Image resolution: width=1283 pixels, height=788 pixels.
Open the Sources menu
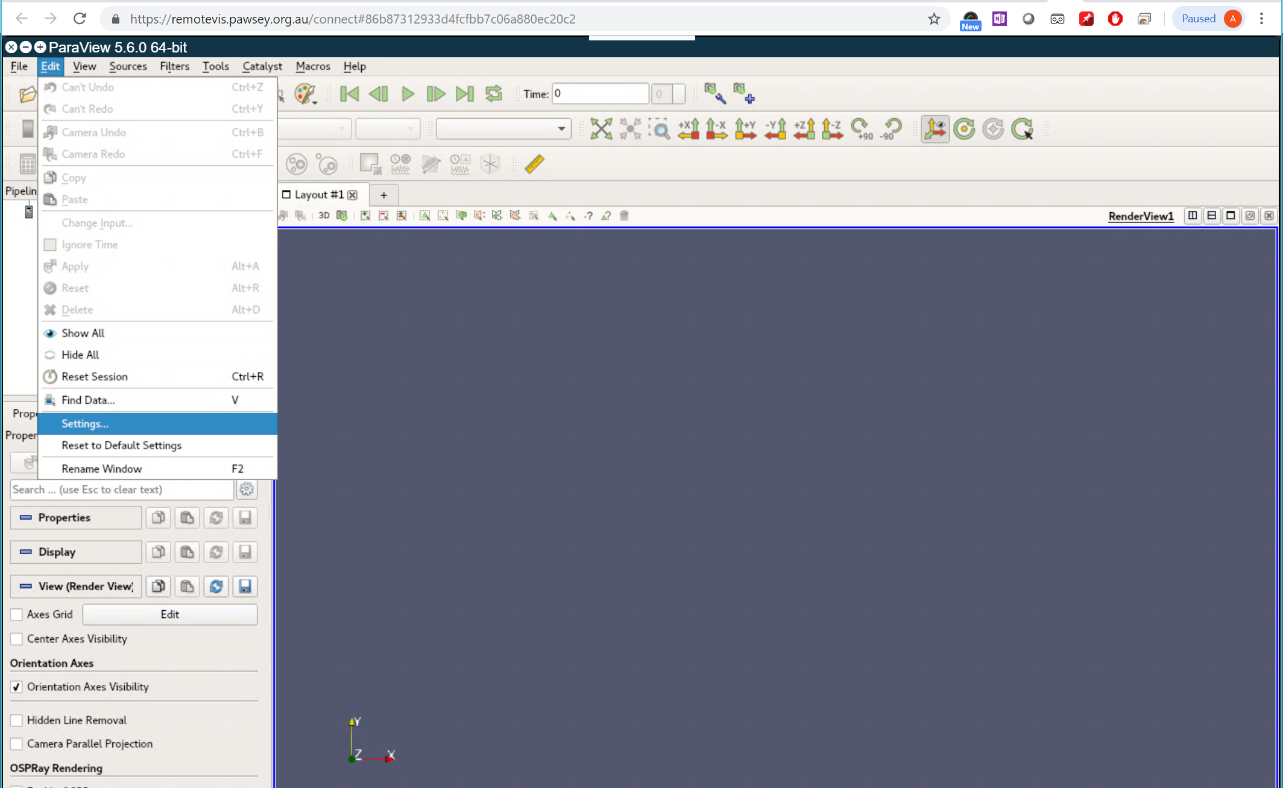click(x=128, y=66)
